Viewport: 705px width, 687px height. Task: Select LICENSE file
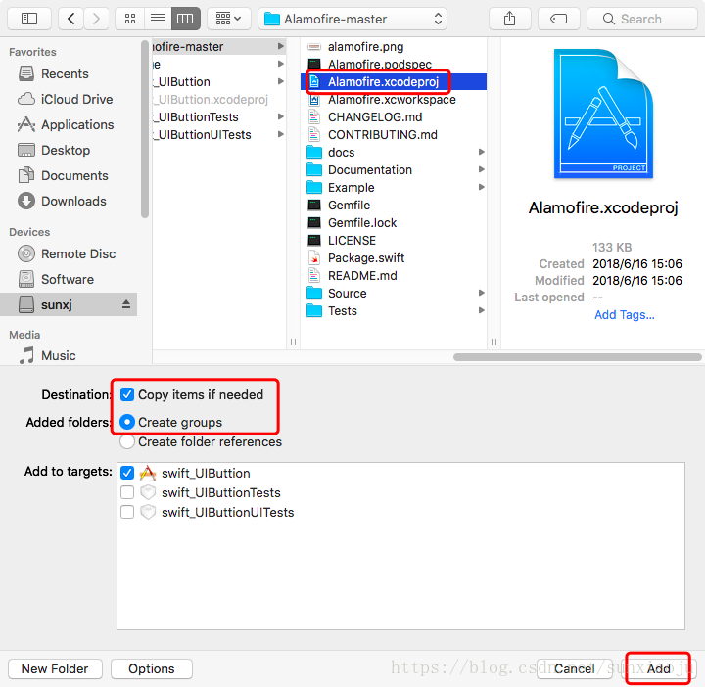click(394, 241)
